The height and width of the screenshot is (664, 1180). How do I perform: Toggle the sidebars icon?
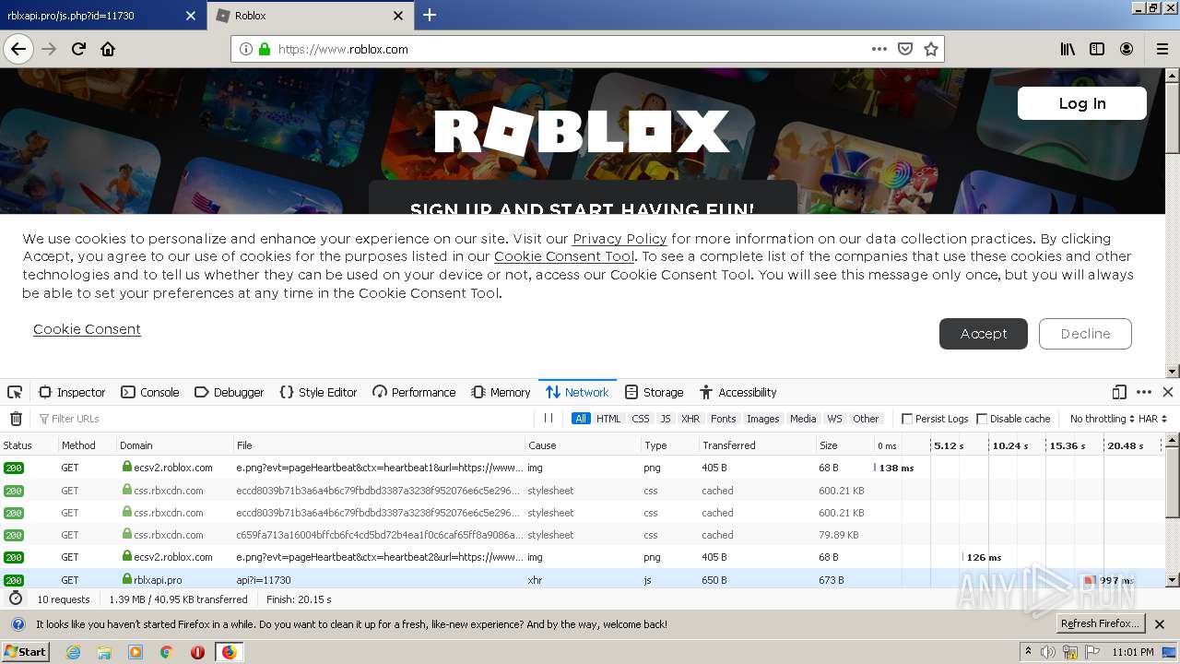click(1097, 49)
